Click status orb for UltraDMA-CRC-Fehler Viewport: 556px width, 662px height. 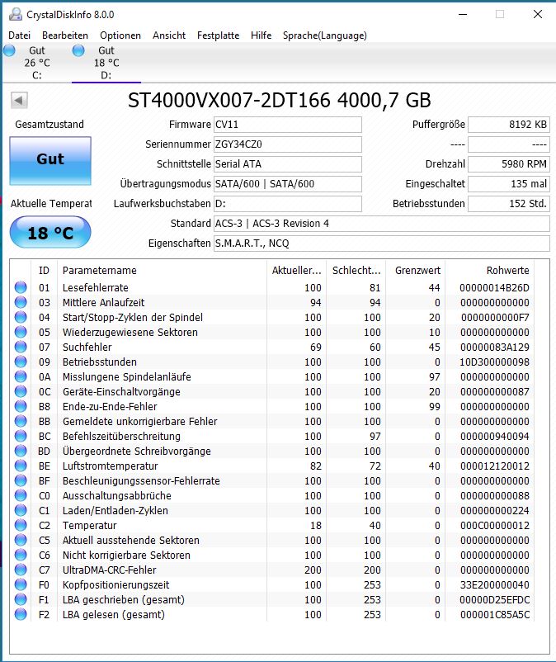coord(21,570)
